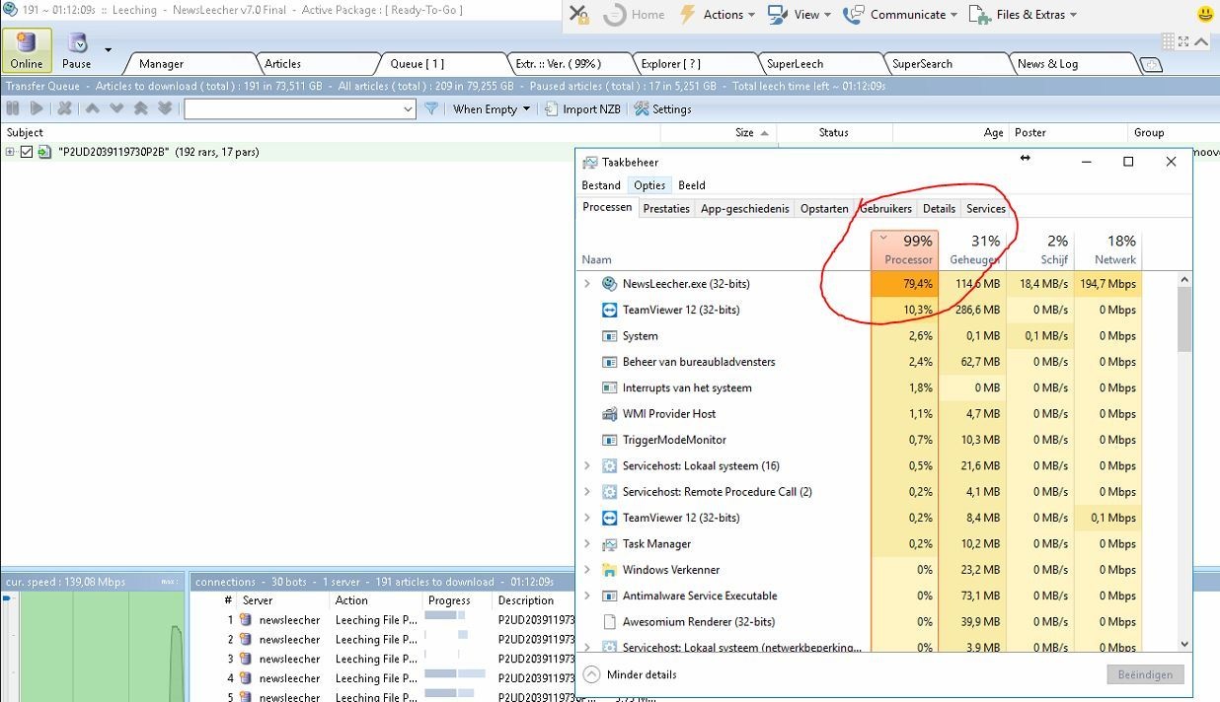Screen dimensions: 1220x702
Task: Click the move up arrow icon in the queue toolbar
Action: [x=92, y=108]
